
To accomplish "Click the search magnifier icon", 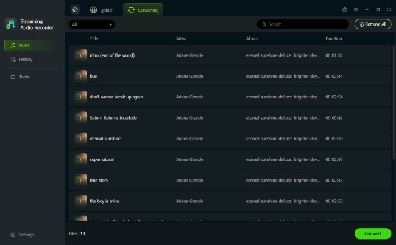I will point(264,24).
